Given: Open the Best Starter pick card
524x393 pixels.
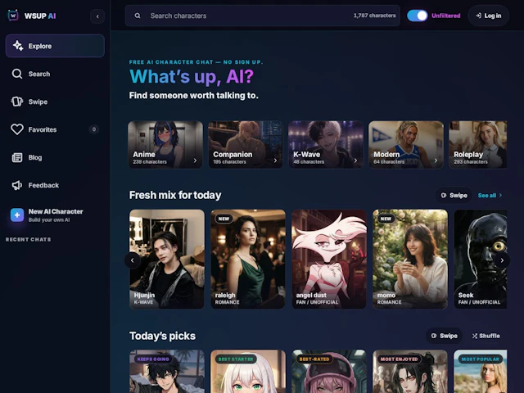Looking at the screenshot, I should point(248,371).
